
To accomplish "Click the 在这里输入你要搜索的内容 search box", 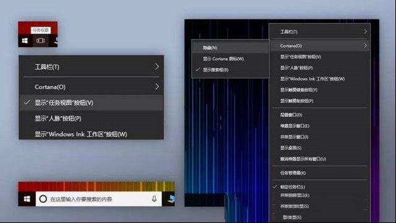I will click(98, 199).
